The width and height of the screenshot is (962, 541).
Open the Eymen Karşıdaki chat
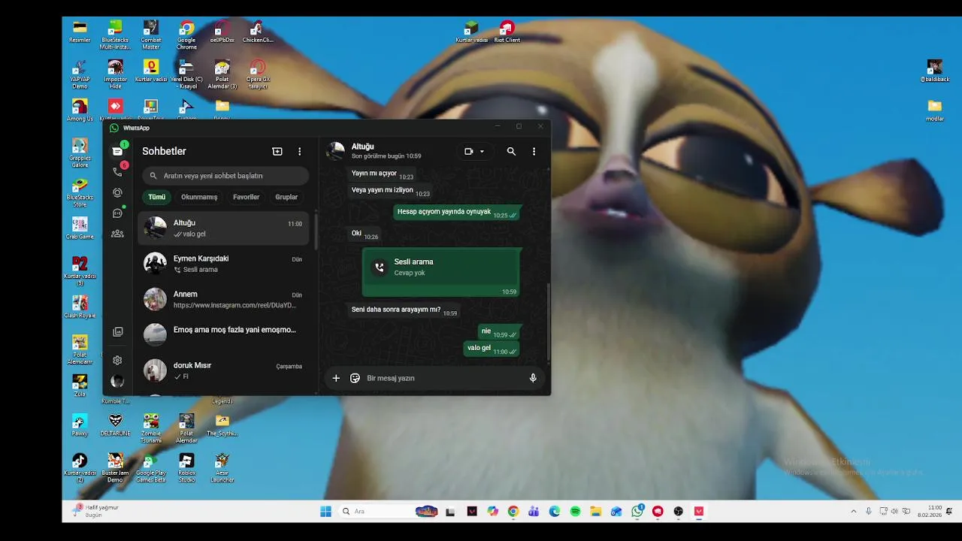[x=223, y=264]
